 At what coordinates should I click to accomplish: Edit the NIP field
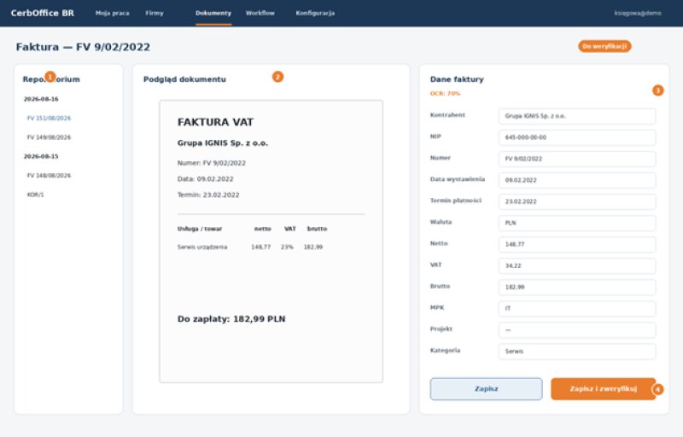tap(577, 137)
